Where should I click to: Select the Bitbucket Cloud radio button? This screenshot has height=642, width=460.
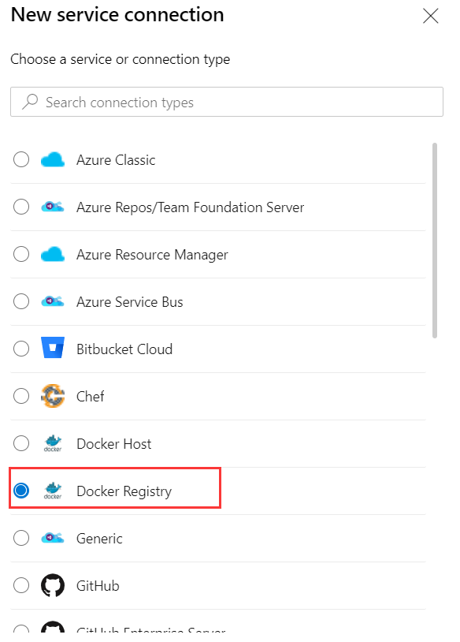point(21,349)
